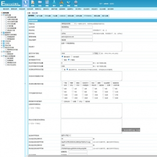Image resolution: width=157 pixels, height=157 pixels.
Task: Click the field containing 1000
Action: click(77, 66)
